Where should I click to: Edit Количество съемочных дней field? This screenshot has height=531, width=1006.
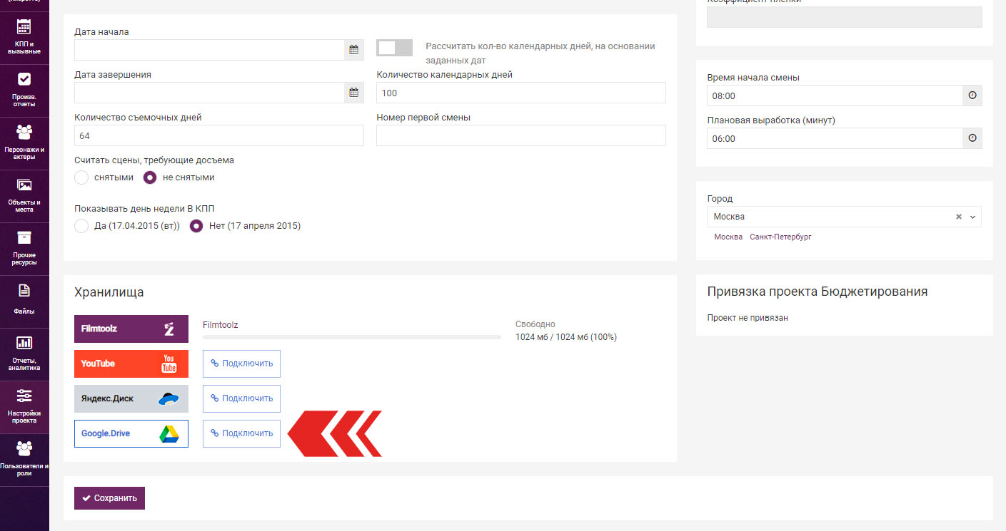point(219,135)
